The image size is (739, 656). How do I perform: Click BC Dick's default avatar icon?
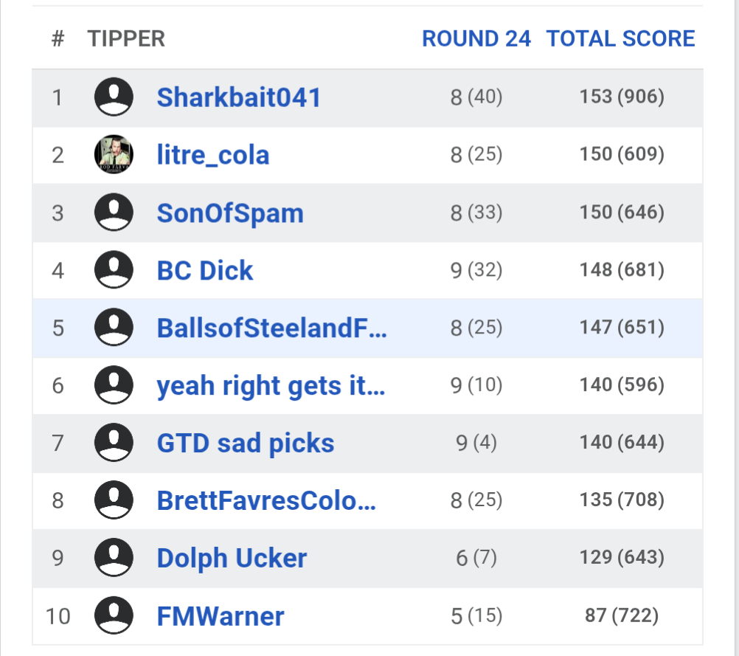coord(114,270)
